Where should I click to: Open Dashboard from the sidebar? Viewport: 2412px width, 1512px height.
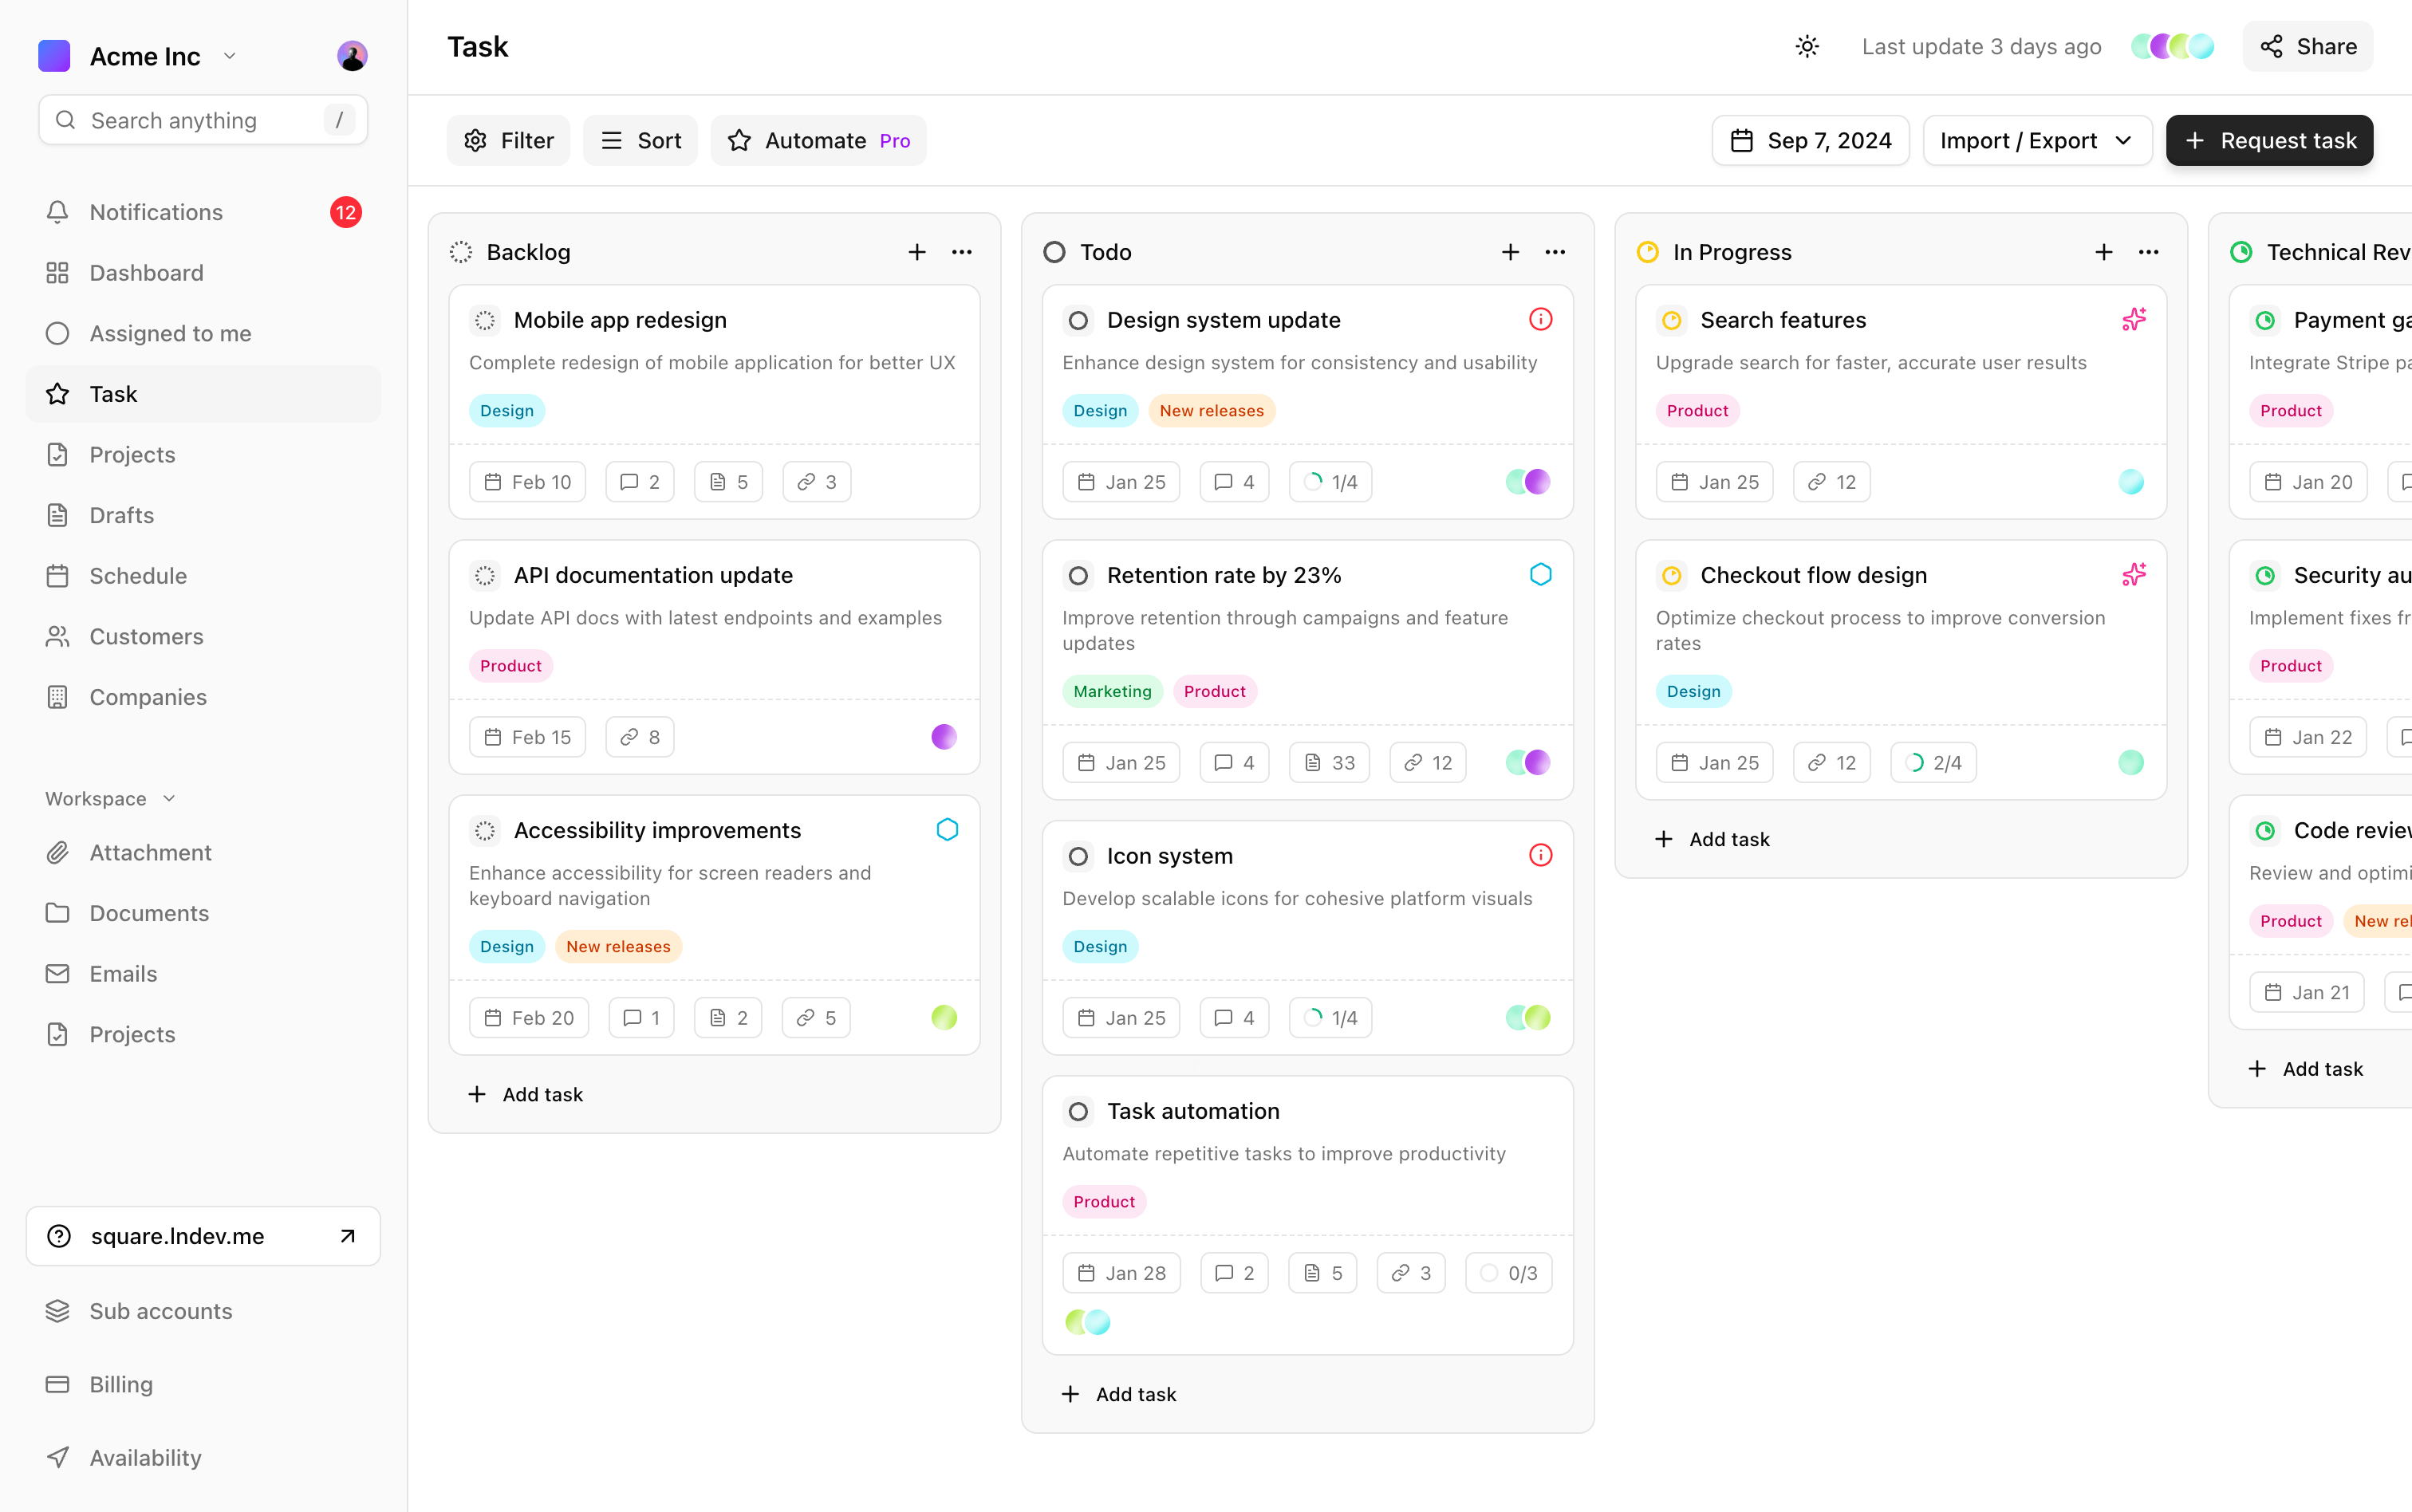click(146, 273)
